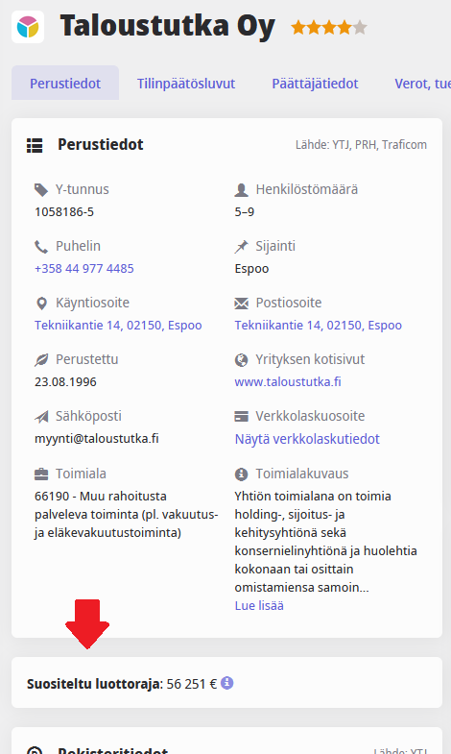Image resolution: width=451 pixels, height=754 pixels.
Task: Click the Taloustutka colorful cube logo
Action: click(28, 27)
